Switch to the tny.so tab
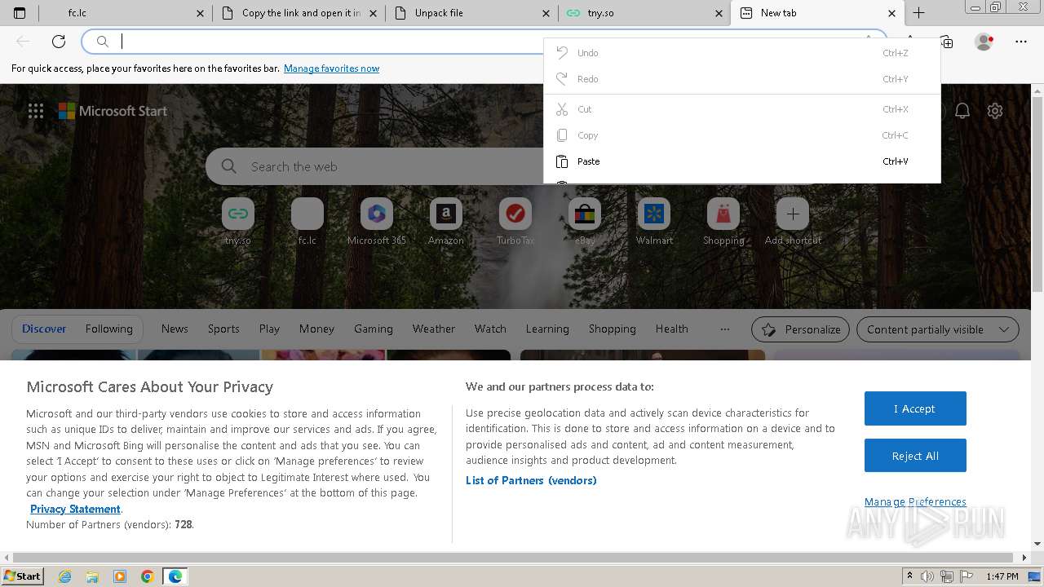This screenshot has height=587, width=1044. (x=645, y=13)
